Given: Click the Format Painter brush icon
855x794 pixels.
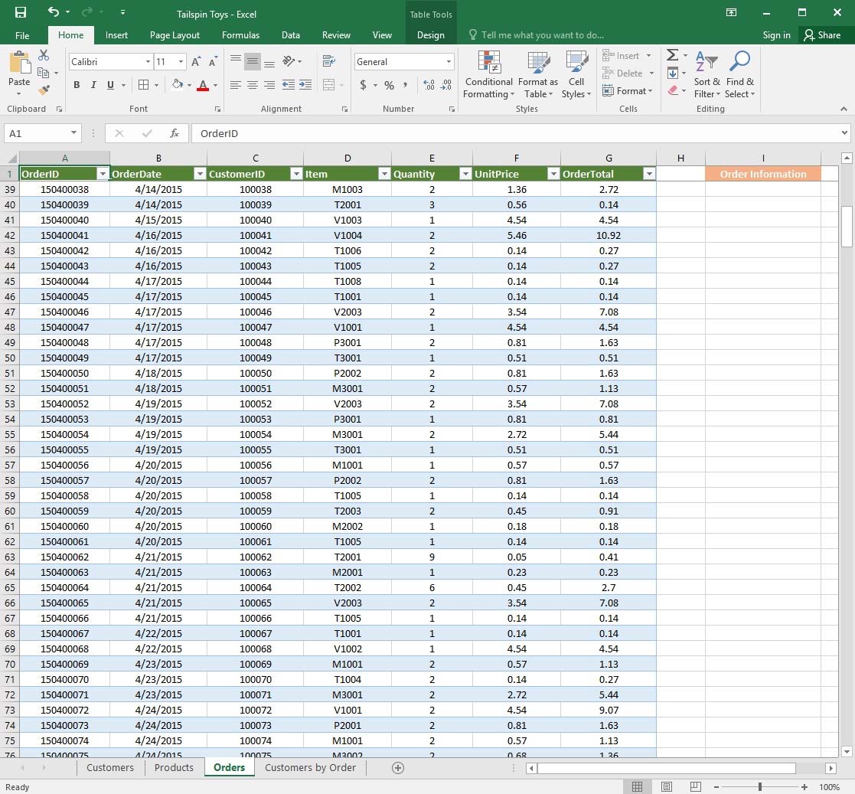Looking at the screenshot, I should 44,90.
